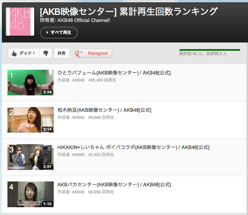Click the 高評価 40 人、低評価 0 人 text

pyautogui.click(x=203, y=54)
